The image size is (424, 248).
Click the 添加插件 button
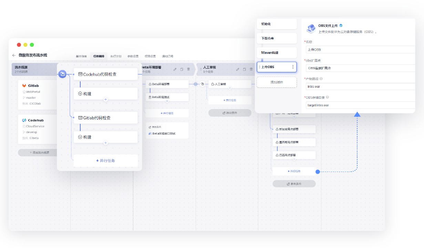pyautogui.click(x=277, y=82)
